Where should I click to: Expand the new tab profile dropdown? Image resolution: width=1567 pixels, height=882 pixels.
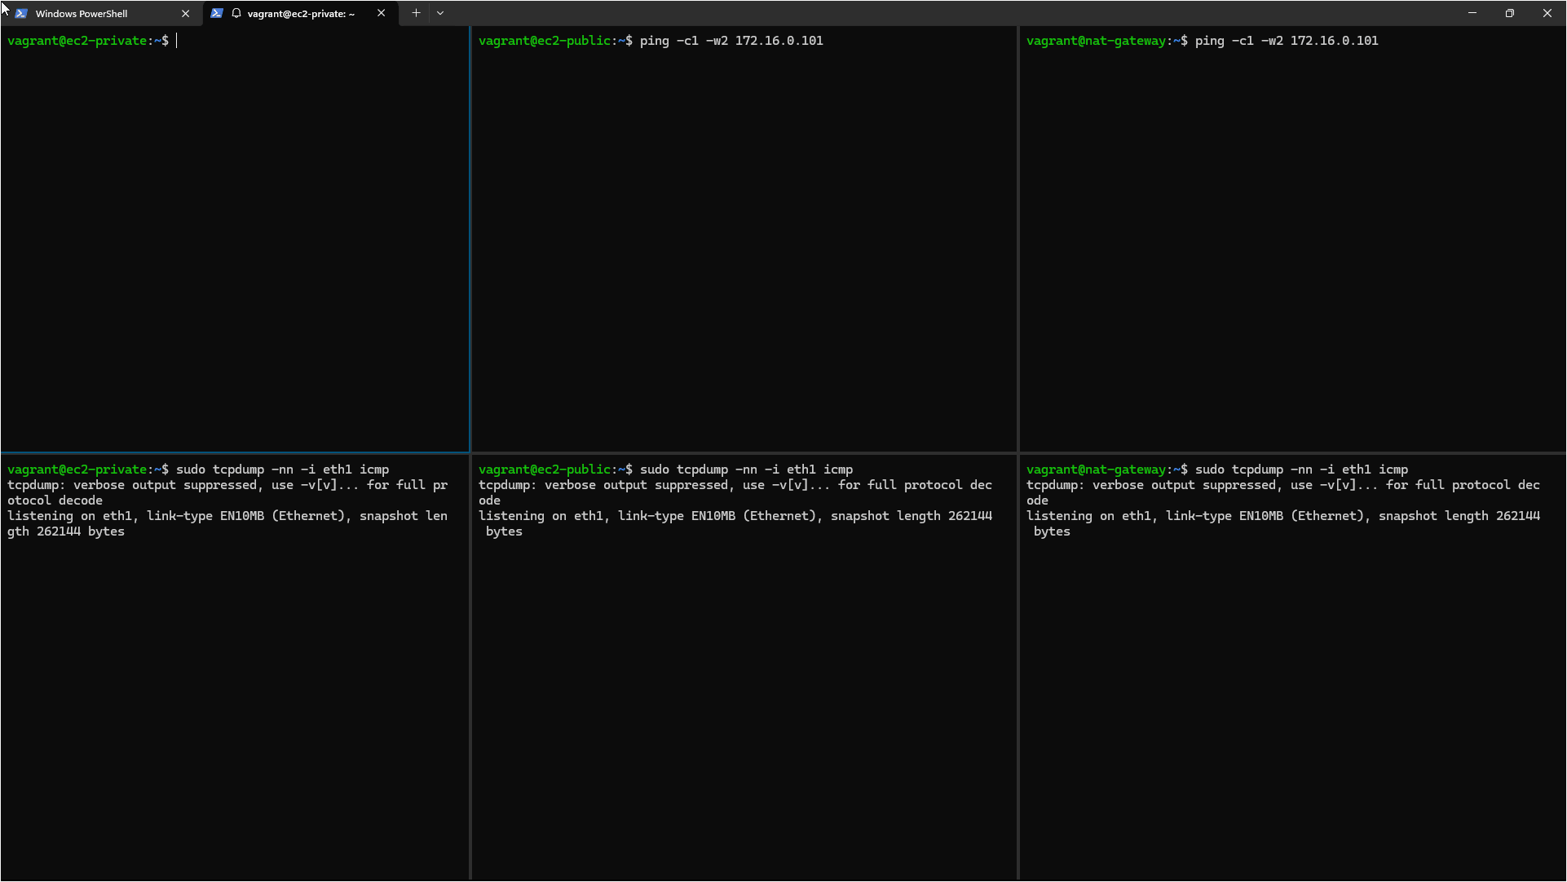click(440, 13)
